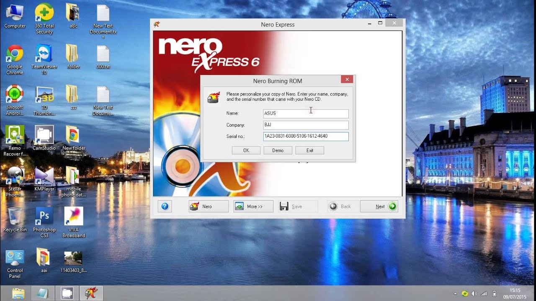The height and width of the screenshot is (301, 536).
Task: Open the second taskbar app icon
Action: [x=43, y=293]
